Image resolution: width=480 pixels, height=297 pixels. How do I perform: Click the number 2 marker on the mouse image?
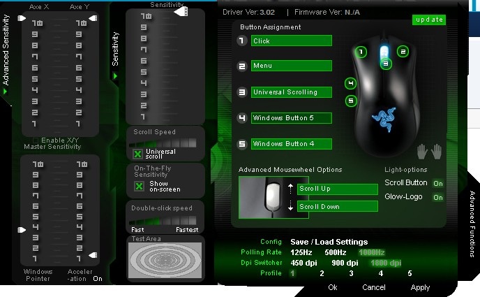click(x=403, y=52)
